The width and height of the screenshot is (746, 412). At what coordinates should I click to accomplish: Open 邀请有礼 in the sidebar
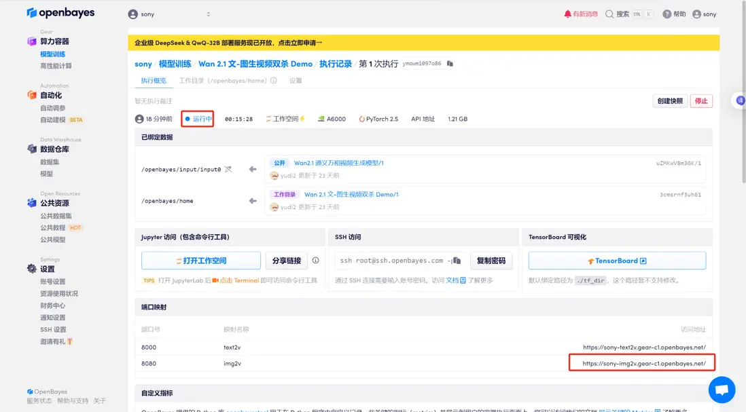(56, 341)
